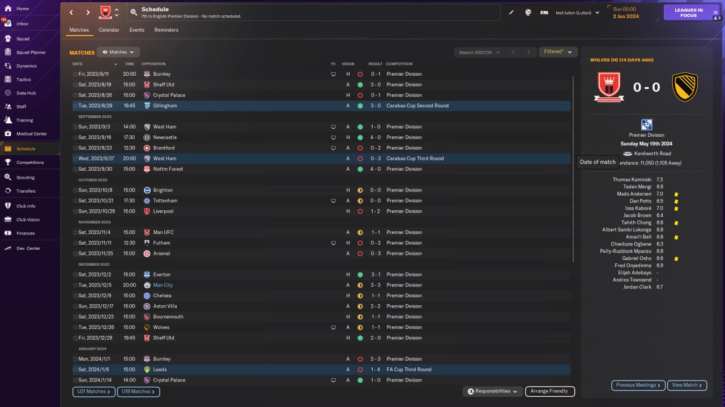Switch to the Matches tab
Viewport: 725px width, 407px height.
[79, 30]
